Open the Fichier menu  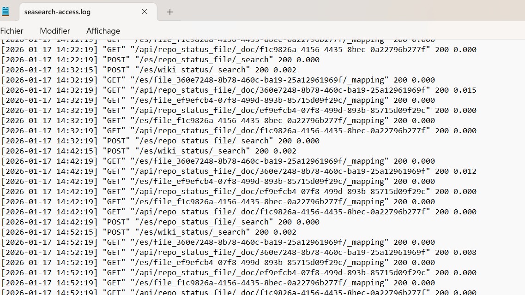(x=12, y=31)
